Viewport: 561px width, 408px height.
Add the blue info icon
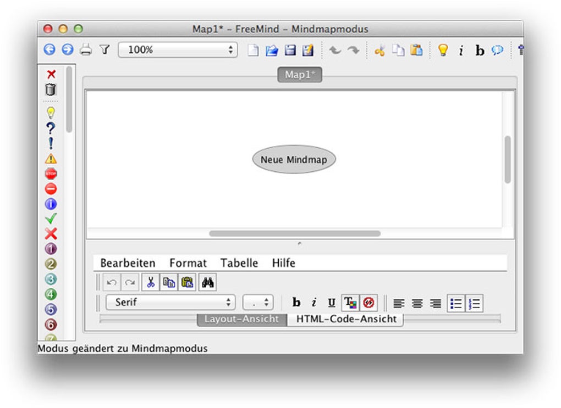point(51,204)
